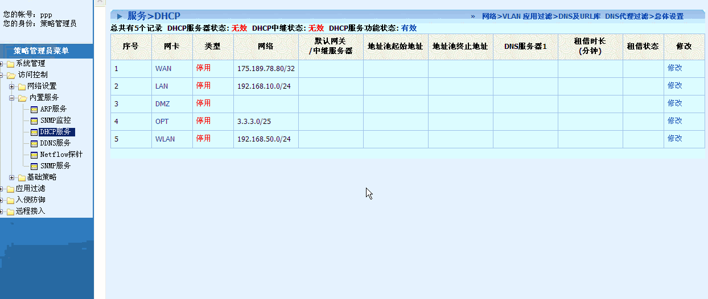The width and height of the screenshot is (708, 299).
Task: Click the SNMP监控 page icon
Action: click(x=34, y=121)
